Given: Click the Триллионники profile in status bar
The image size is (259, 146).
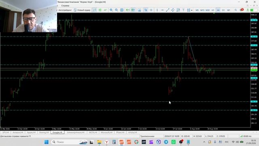Looking at the screenshot, I should pyautogui.click(x=147, y=136).
